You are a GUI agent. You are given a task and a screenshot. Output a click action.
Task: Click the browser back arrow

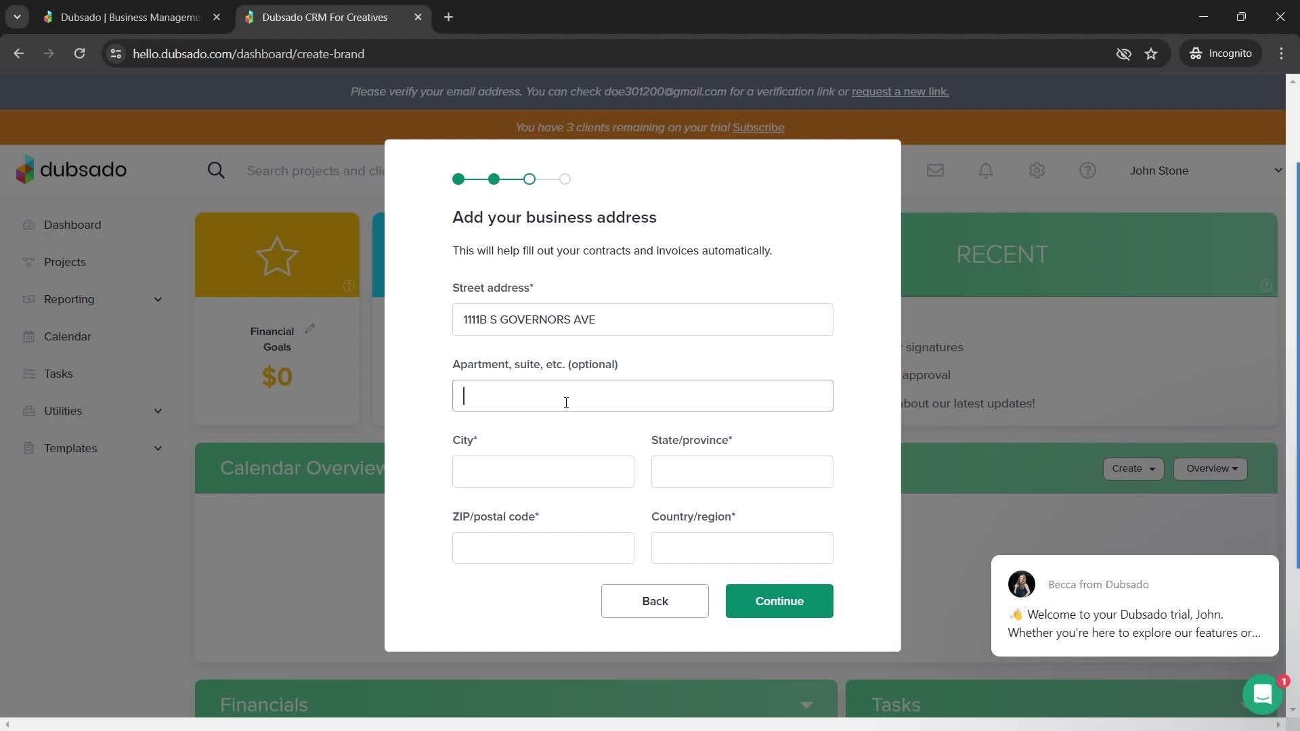(x=19, y=53)
